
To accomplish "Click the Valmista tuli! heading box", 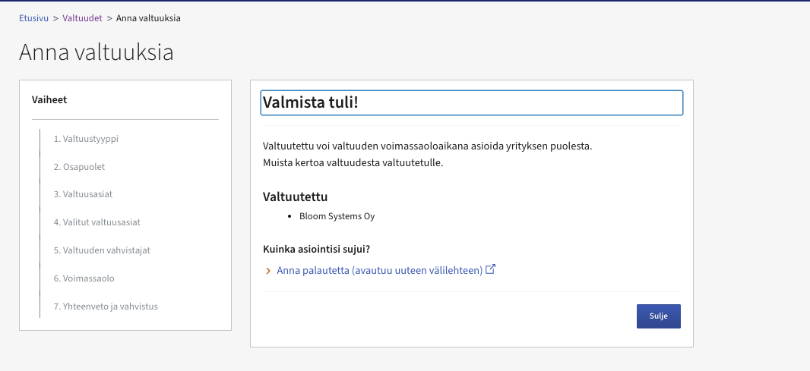I will 472,102.
